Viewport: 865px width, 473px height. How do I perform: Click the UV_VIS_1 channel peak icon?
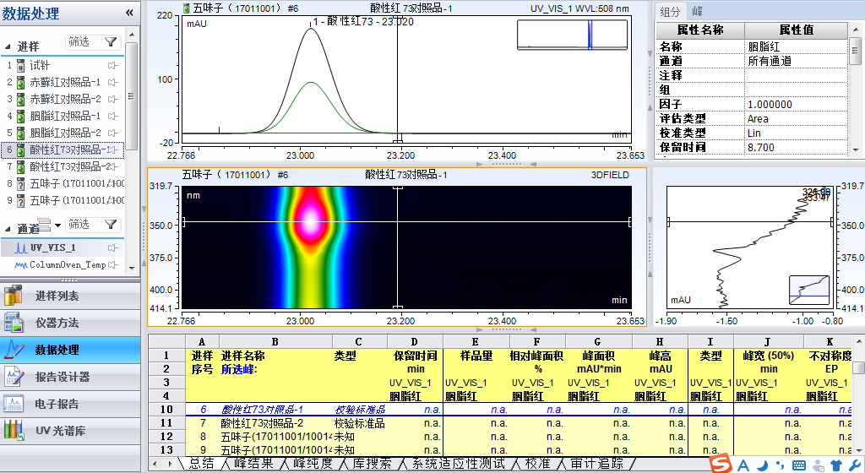[20, 248]
